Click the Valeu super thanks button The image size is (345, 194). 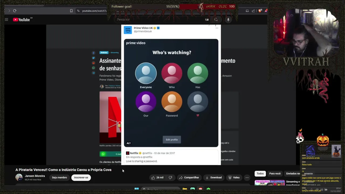tap(234, 178)
